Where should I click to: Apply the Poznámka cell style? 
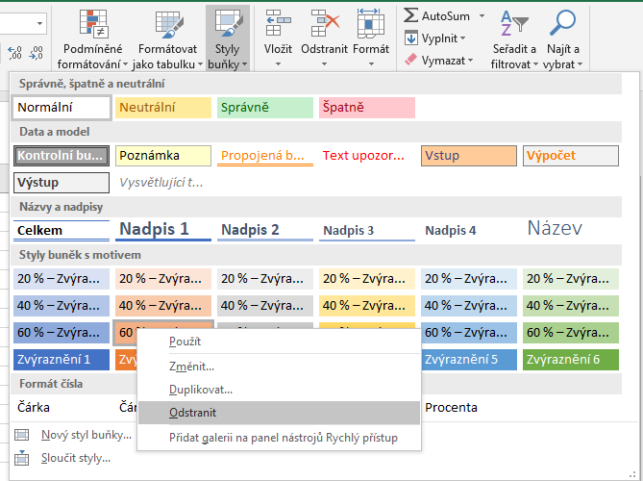(x=163, y=156)
